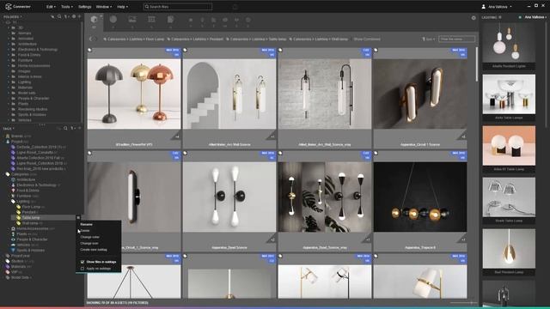Click the gear icon at toolbar right end
The image size is (550, 309).
(x=474, y=18)
